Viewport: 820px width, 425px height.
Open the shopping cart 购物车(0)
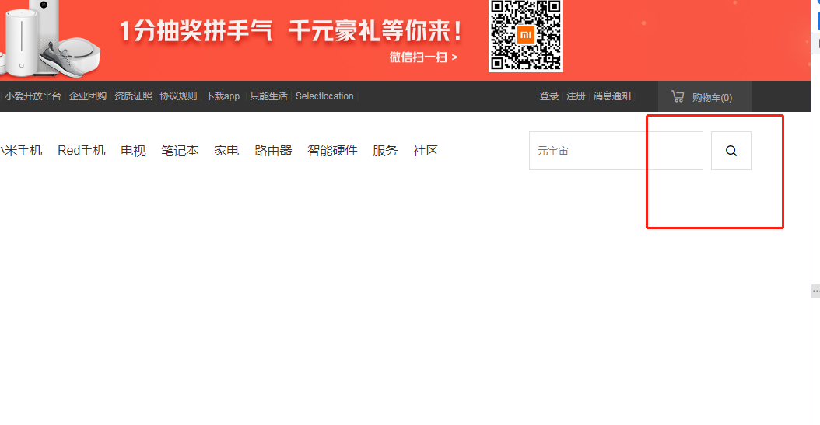(704, 96)
